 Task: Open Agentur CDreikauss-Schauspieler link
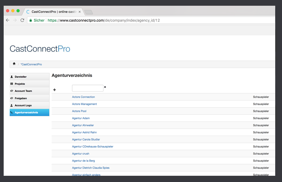pos(92,146)
